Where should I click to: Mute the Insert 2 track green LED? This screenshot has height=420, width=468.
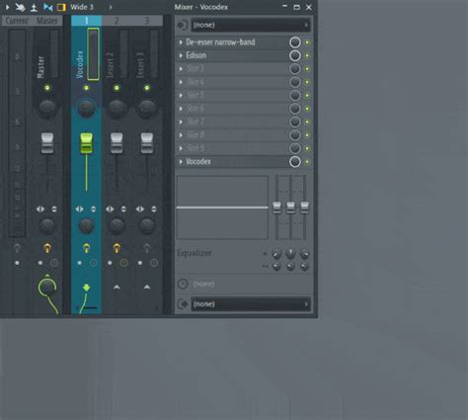(x=117, y=88)
